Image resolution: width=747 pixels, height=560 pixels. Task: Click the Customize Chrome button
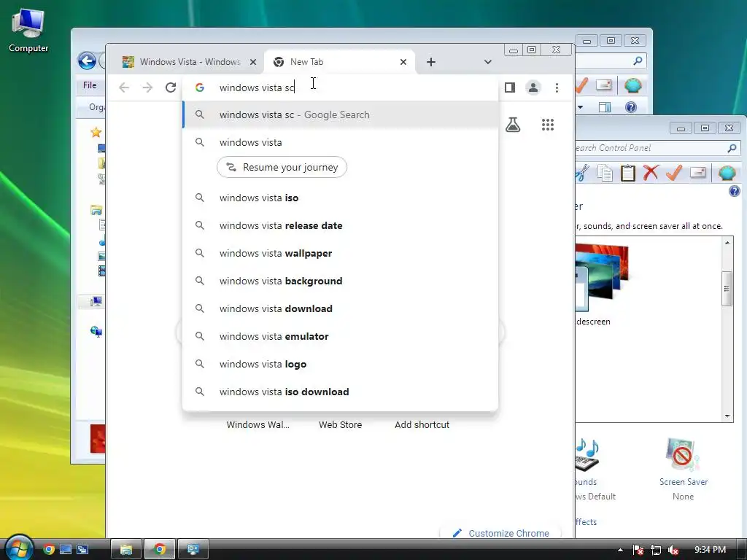click(501, 533)
